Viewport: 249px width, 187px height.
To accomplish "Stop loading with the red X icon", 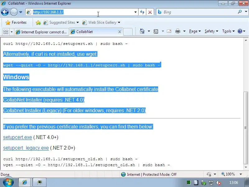I will 150,12.
